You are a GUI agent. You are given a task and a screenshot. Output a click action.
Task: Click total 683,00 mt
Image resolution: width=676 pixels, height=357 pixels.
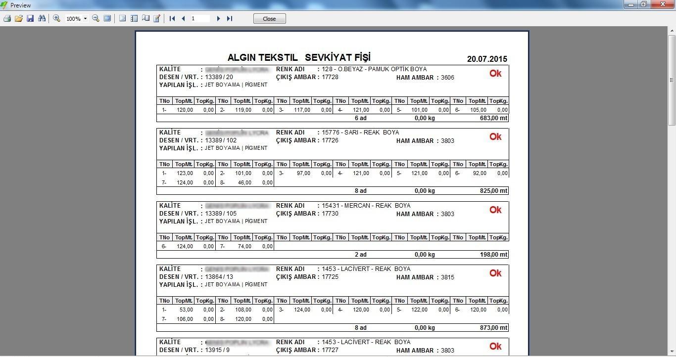coord(494,118)
